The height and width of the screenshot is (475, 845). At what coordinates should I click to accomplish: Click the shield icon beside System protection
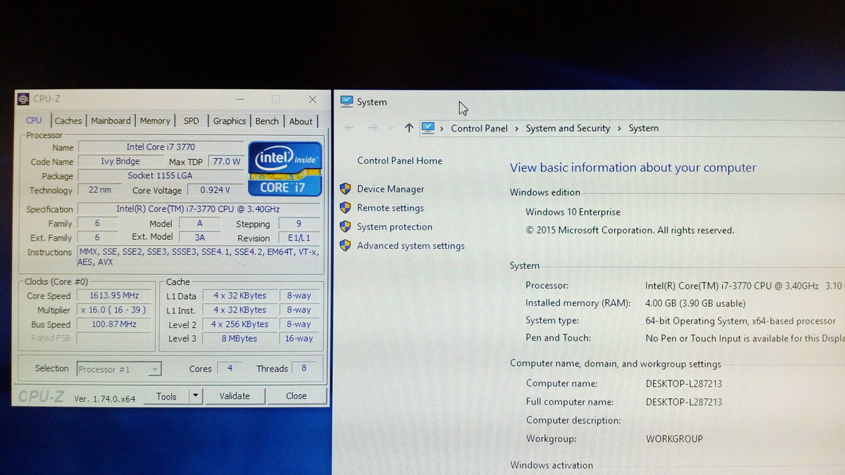345,227
